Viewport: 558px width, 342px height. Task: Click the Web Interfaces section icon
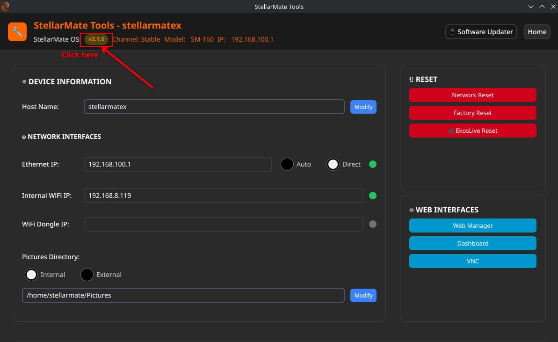point(412,210)
